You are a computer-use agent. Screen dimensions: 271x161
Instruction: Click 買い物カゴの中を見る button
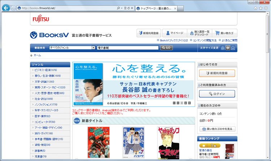pos(218,129)
